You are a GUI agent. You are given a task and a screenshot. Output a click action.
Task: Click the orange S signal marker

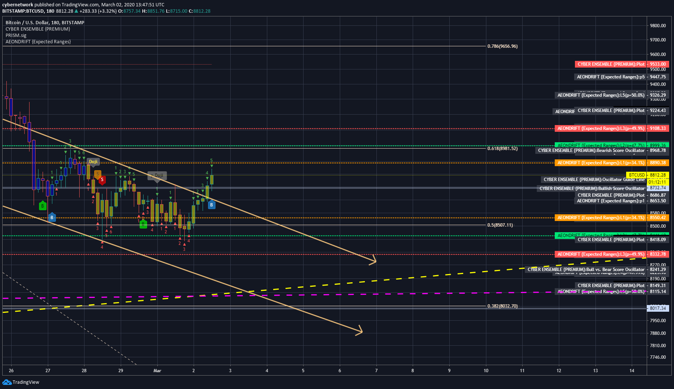tap(98, 174)
